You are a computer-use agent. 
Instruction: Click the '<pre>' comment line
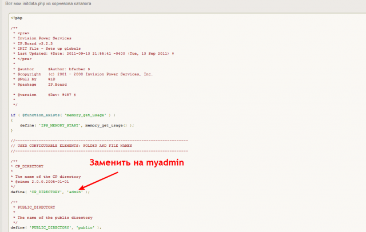[21, 33]
